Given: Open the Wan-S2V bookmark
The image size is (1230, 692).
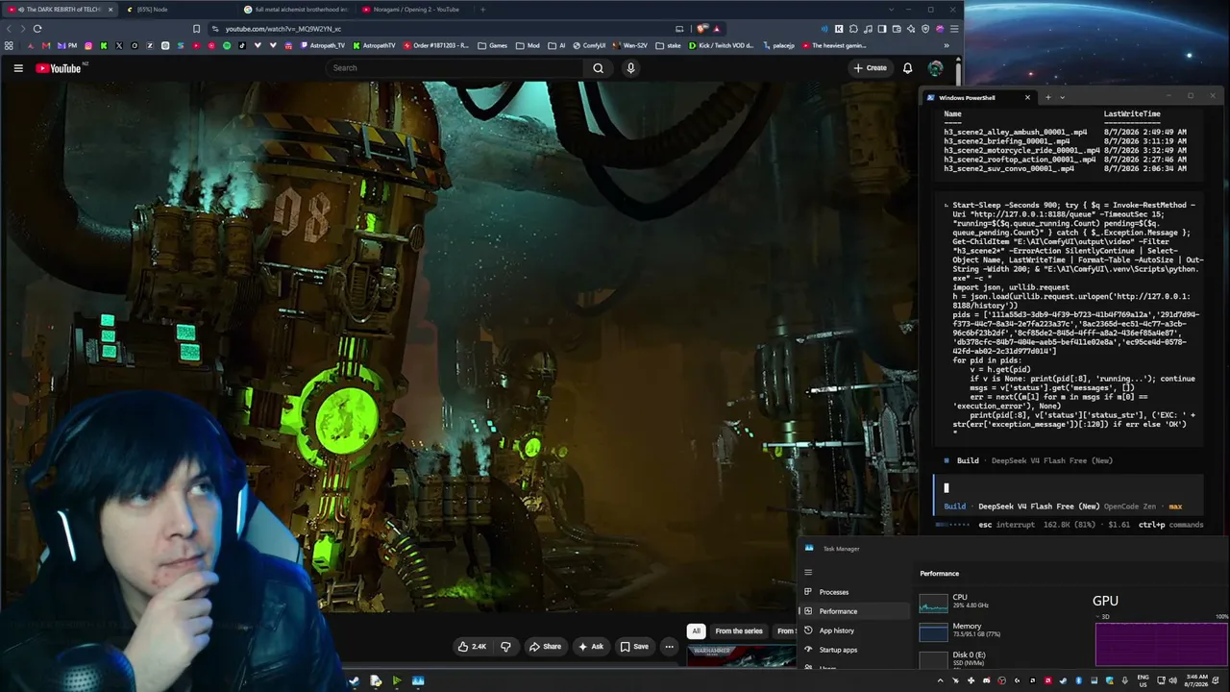Looking at the screenshot, I should 629,45.
